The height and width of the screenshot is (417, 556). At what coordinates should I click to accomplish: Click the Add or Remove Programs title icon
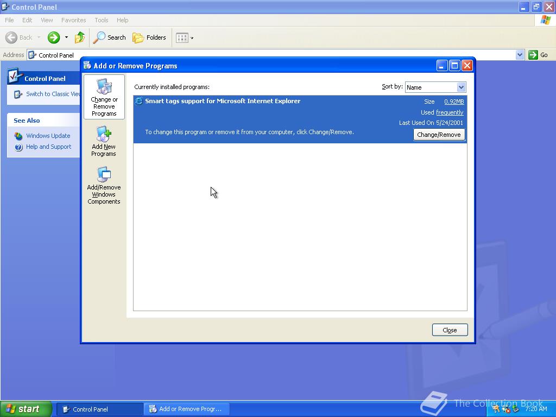87,65
